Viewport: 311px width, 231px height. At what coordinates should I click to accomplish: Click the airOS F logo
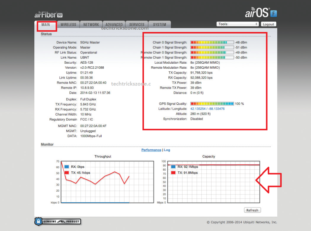point(260,13)
